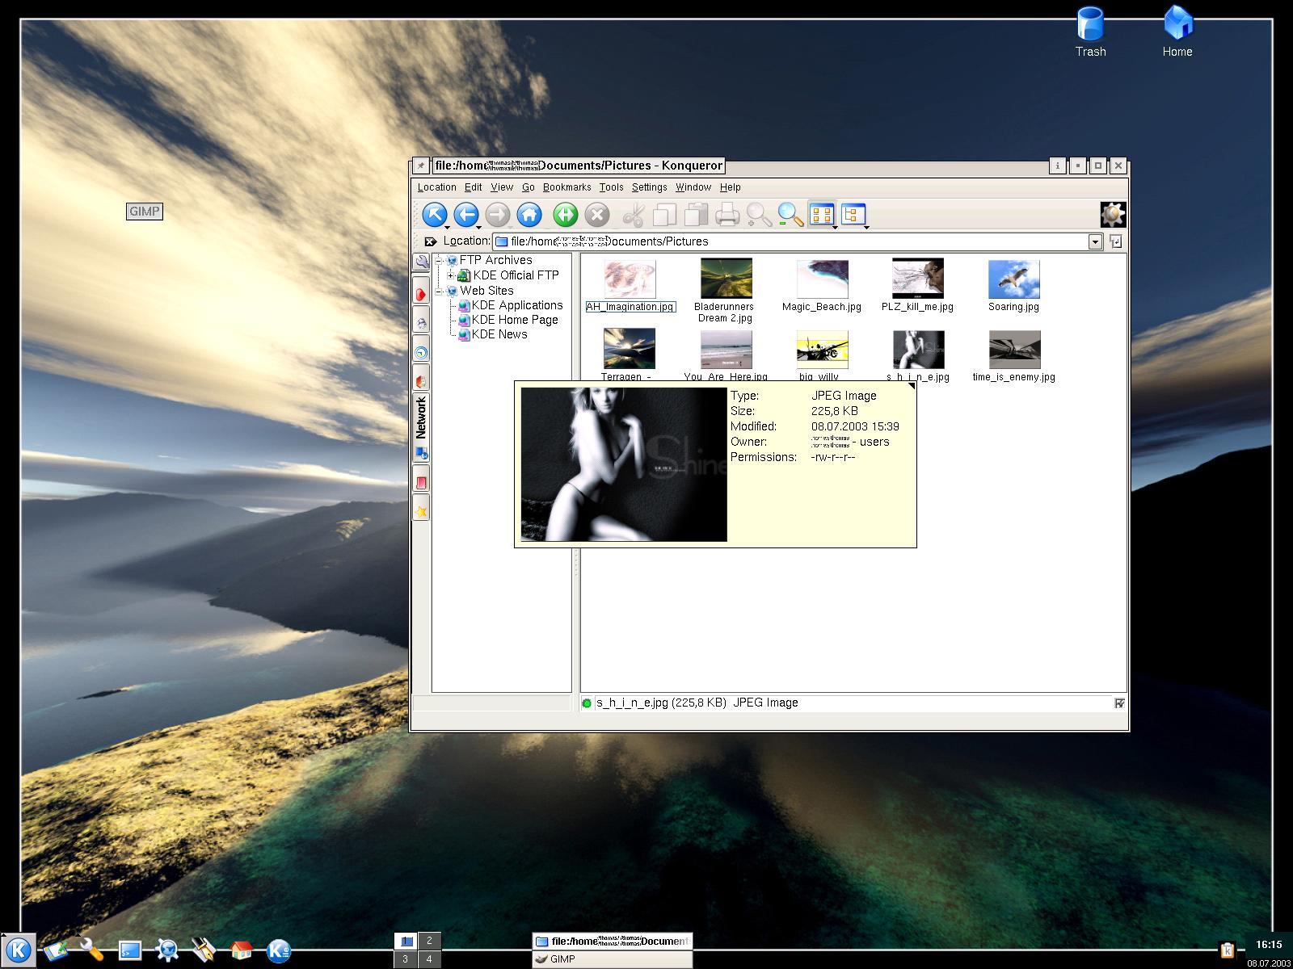The width and height of the screenshot is (1293, 969).
Task: Select AH_Imagination.jpg thumbnail
Action: 630,279
